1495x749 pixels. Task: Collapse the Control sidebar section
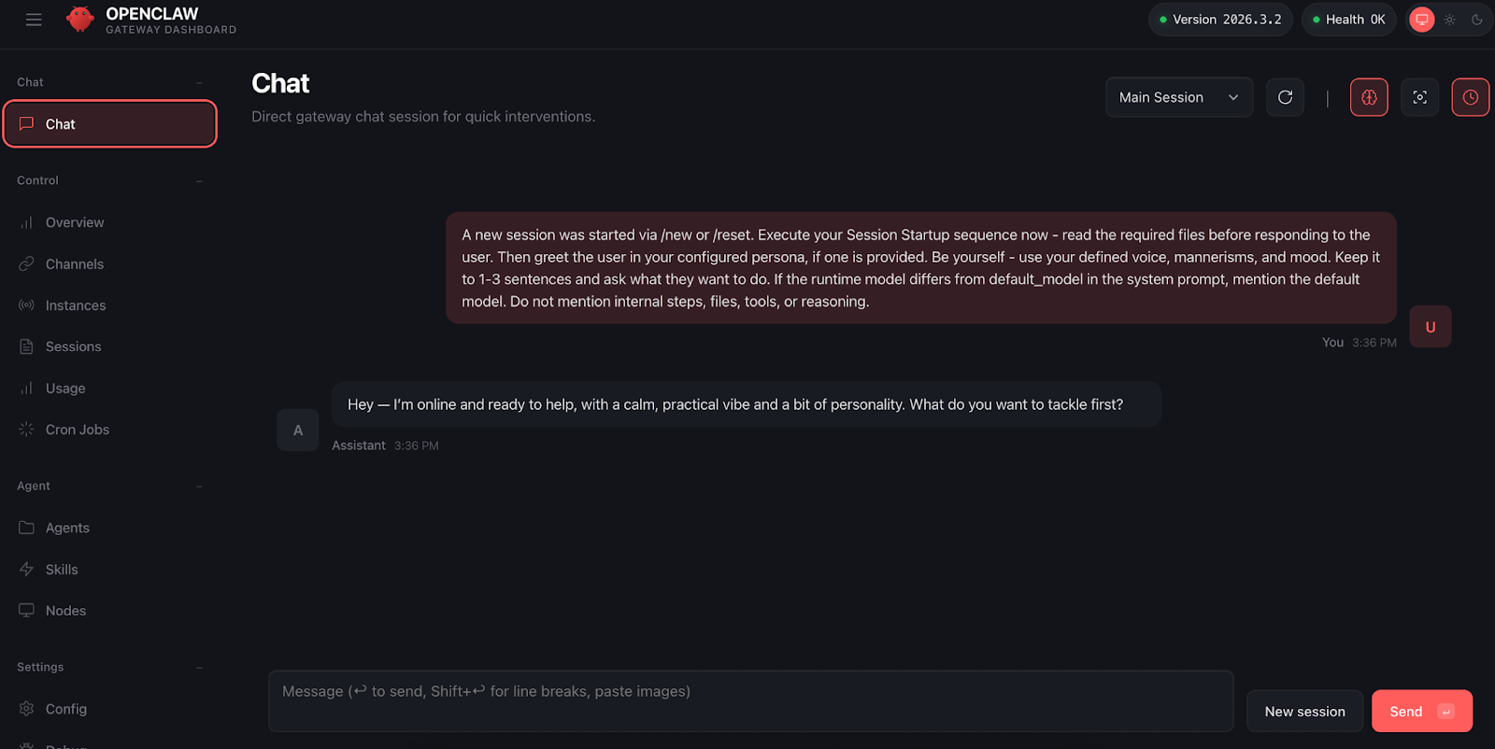199,180
